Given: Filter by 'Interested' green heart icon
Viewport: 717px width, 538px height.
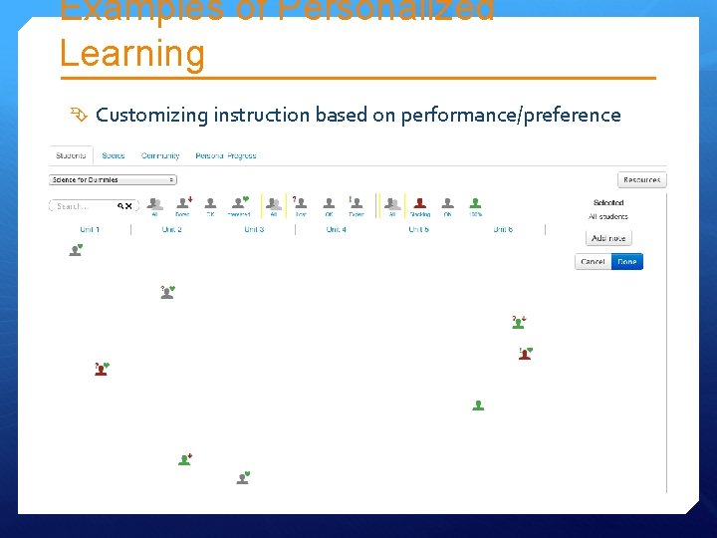Looking at the screenshot, I should click(239, 207).
